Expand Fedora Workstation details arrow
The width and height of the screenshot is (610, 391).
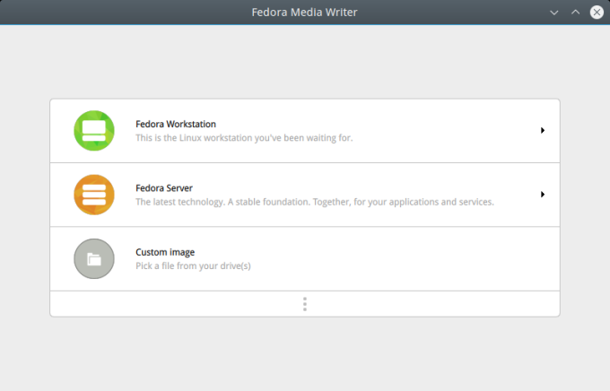click(x=543, y=130)
